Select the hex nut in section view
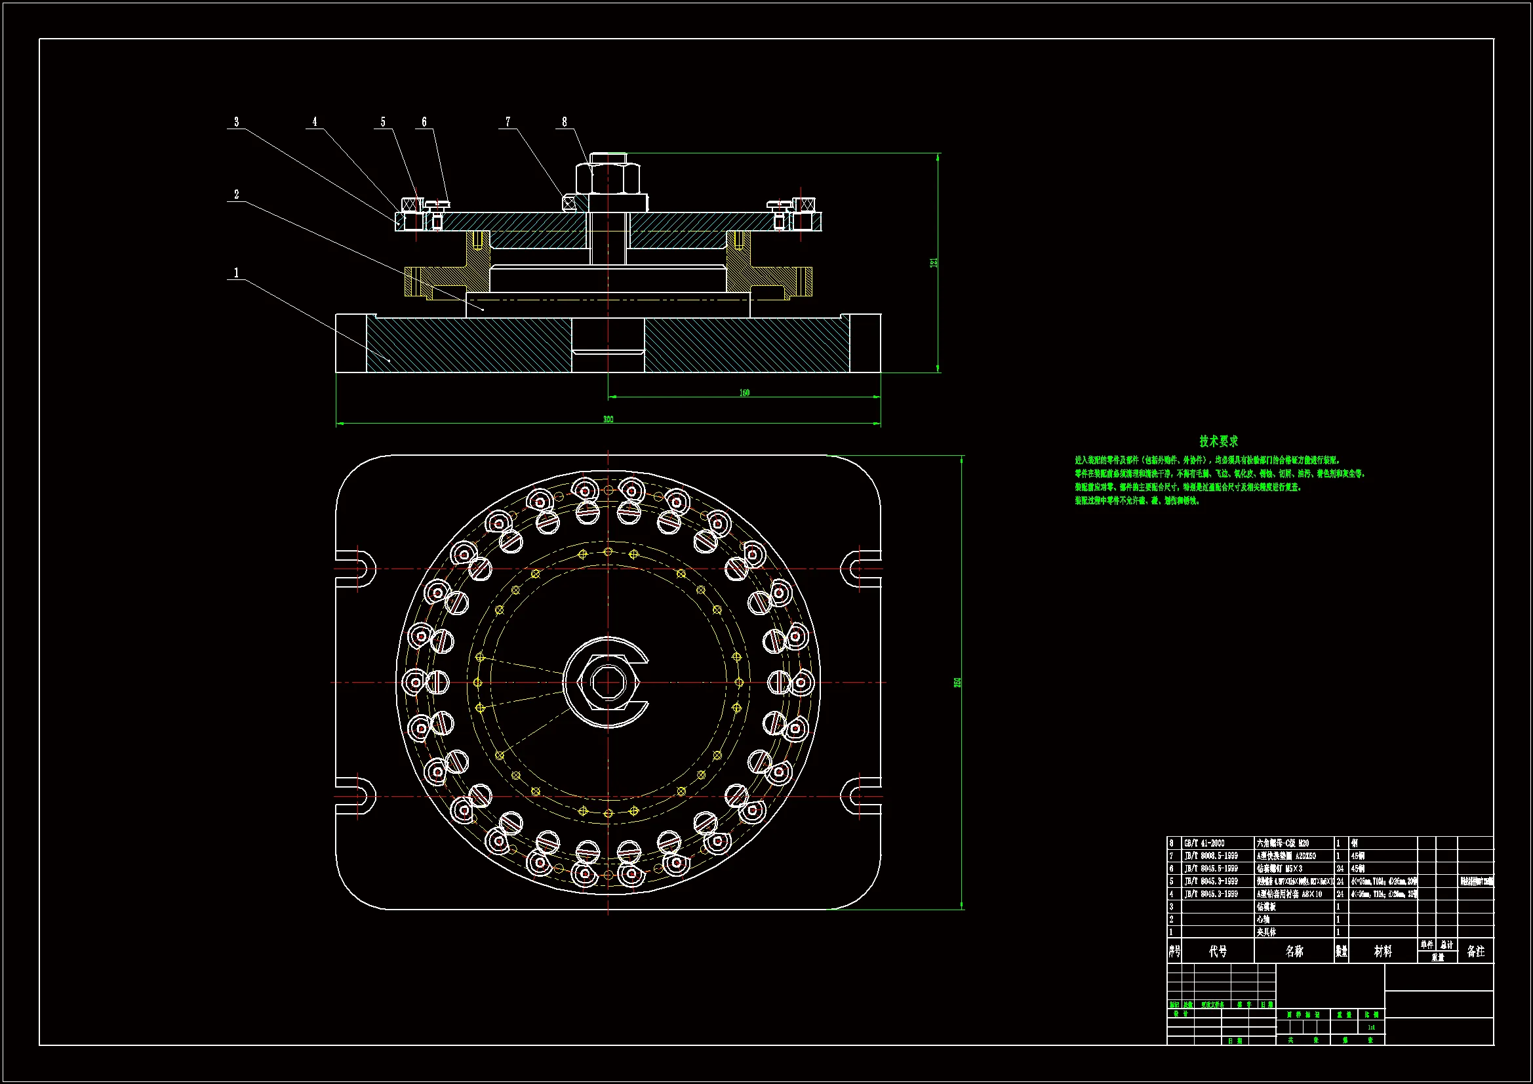Viewport: 1533px width, 1084px height. tap(608, 177)
